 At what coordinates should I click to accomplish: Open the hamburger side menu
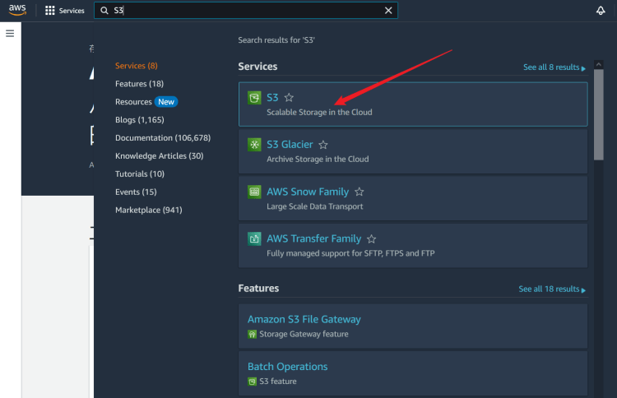click(x=10, y=34)
